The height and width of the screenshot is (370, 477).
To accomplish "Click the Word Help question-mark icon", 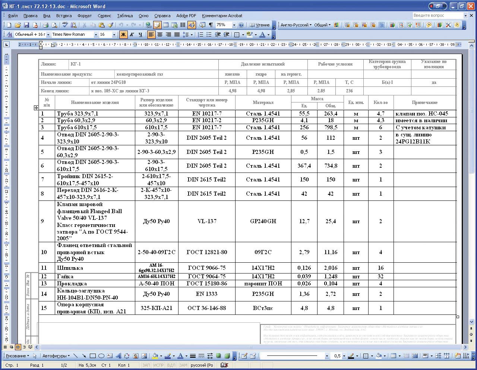I will click(241, 25).
